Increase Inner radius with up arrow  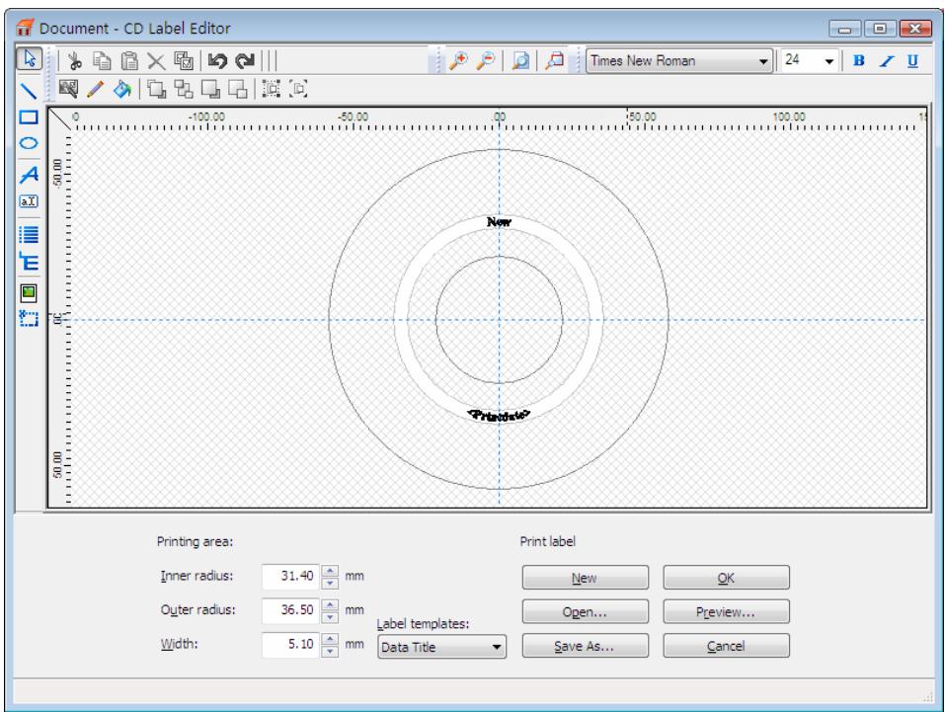pos(330,571)
